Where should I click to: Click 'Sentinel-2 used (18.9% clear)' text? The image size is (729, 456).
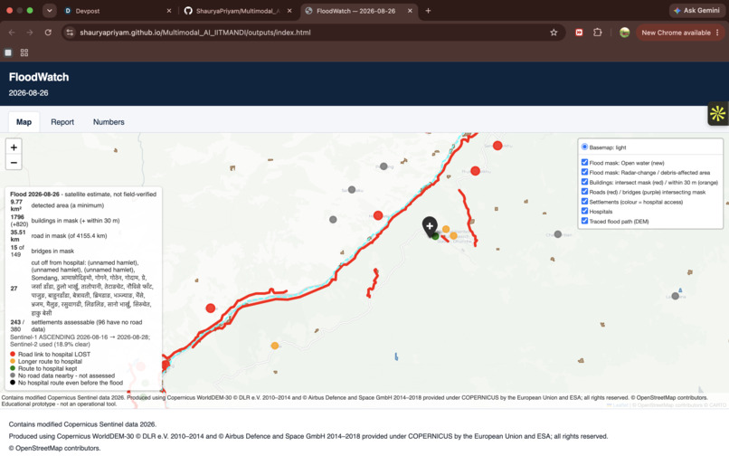50,345
